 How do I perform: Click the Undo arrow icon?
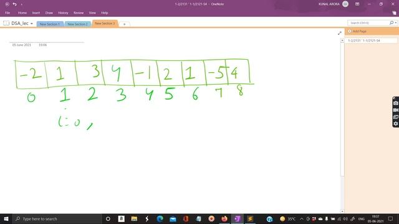[14, 4]
